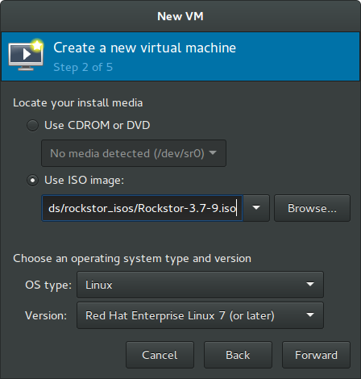Click the Create a new virtual machine heading
Image resolution: width=361 pixels, height=379 pixels.
pos(144,48)
